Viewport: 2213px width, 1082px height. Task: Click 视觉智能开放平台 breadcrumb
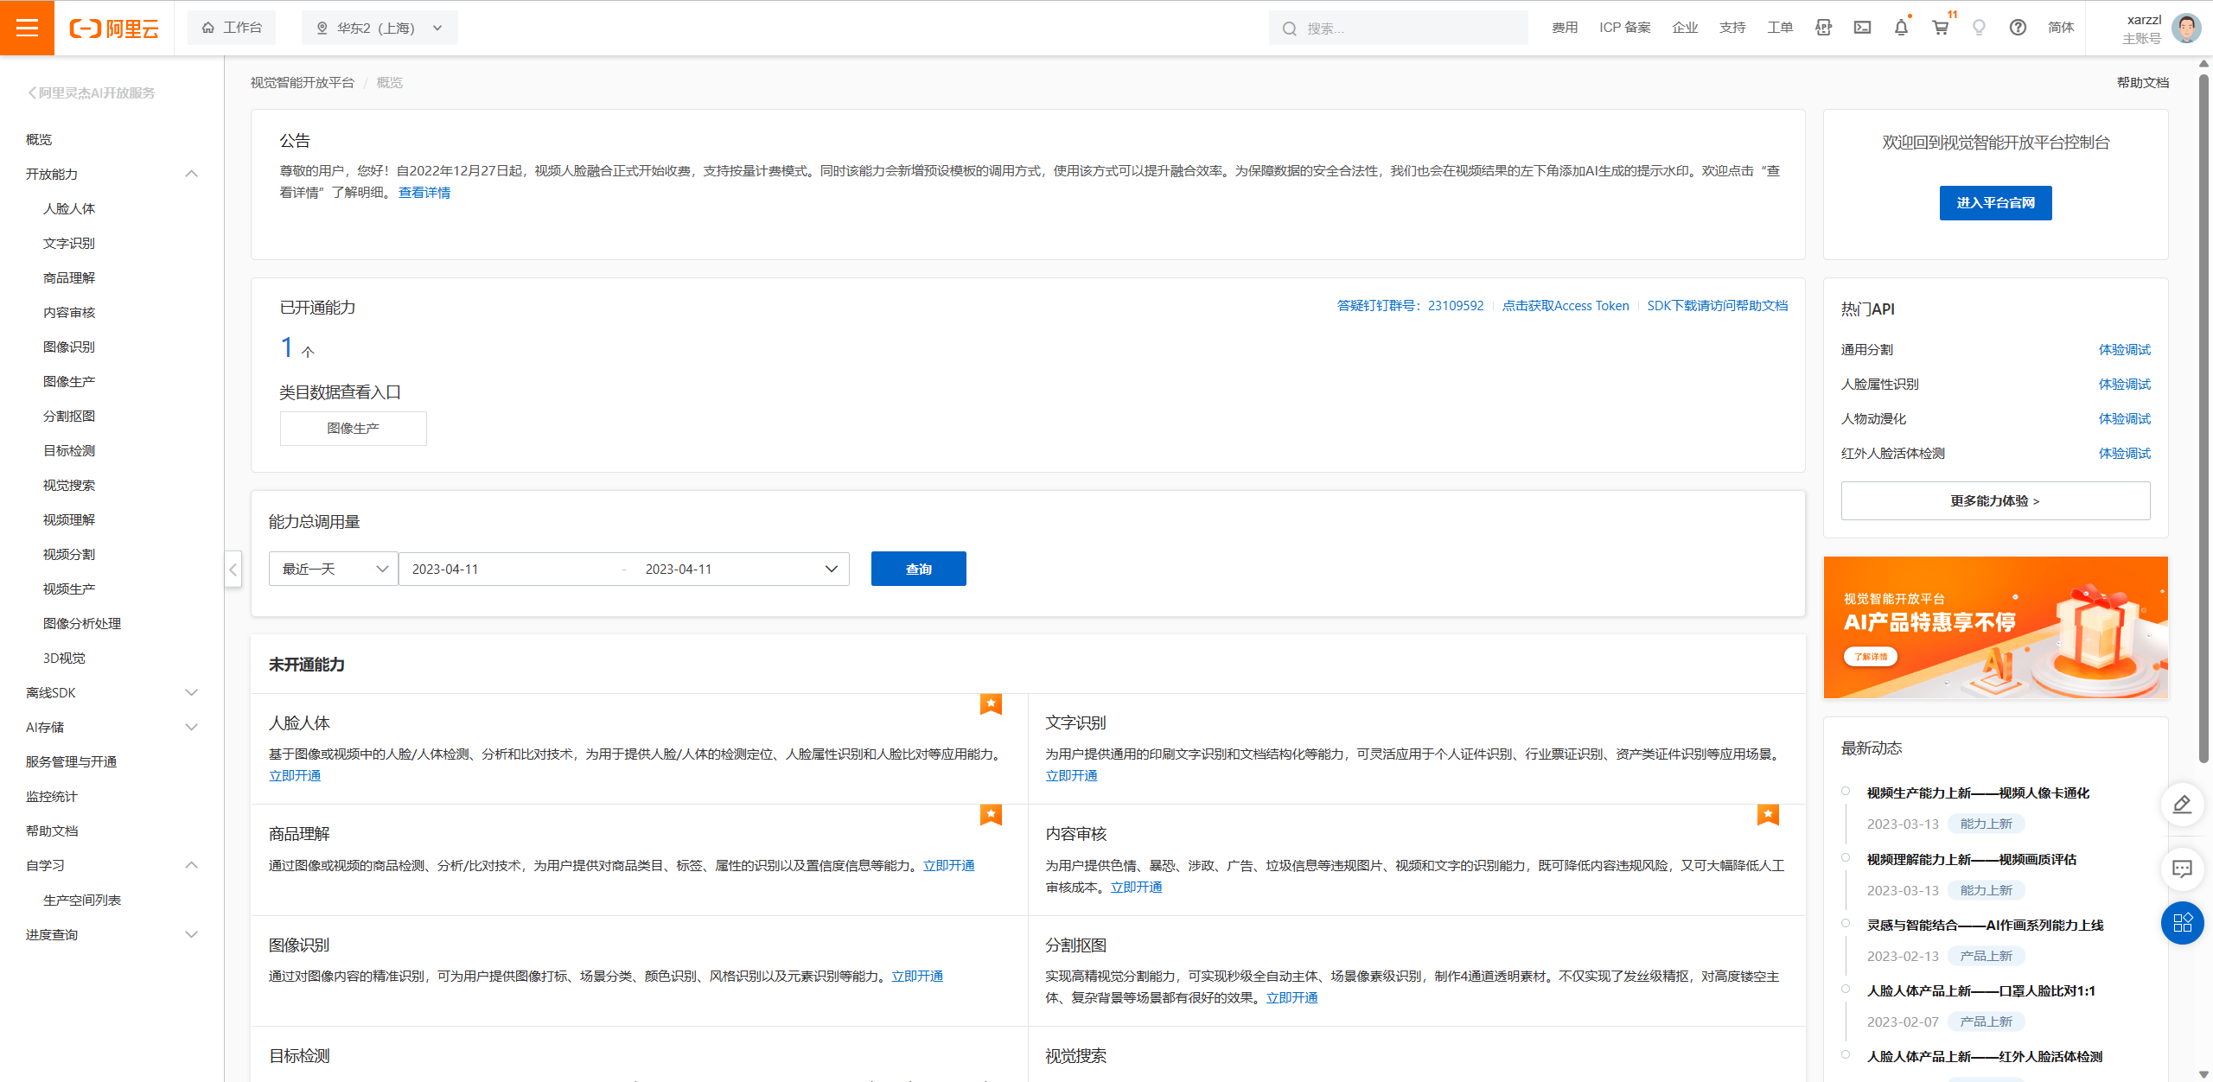click(x=303, y=83)
